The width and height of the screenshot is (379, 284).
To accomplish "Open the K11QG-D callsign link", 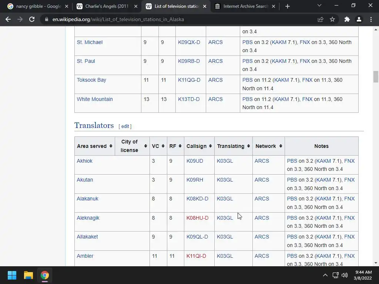I will coord(189,80).
